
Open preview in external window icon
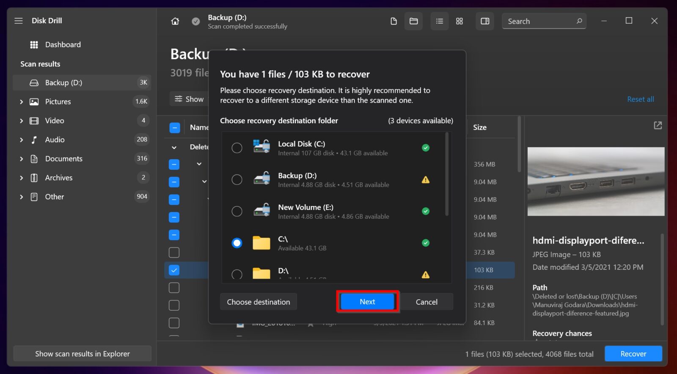tap(658, 125)
